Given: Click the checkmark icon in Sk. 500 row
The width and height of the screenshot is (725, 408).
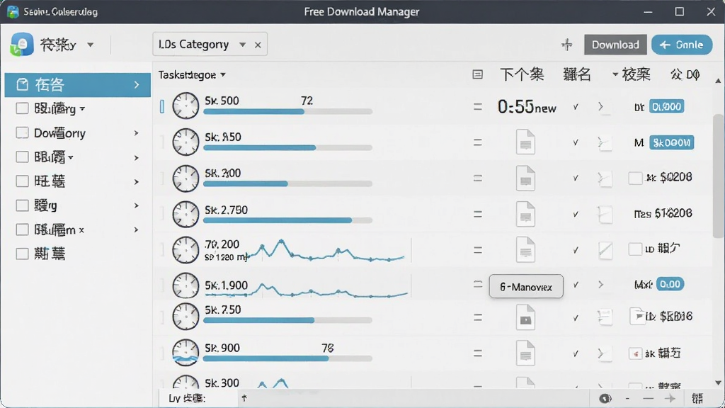Looking at the screenshot, I should pyautogui.click(x=576, y=107).
